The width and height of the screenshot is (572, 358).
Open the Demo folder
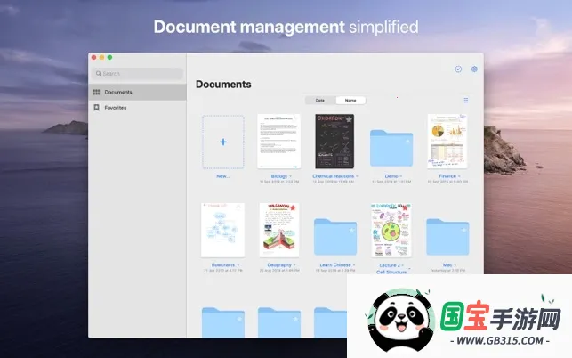[391, 148]
